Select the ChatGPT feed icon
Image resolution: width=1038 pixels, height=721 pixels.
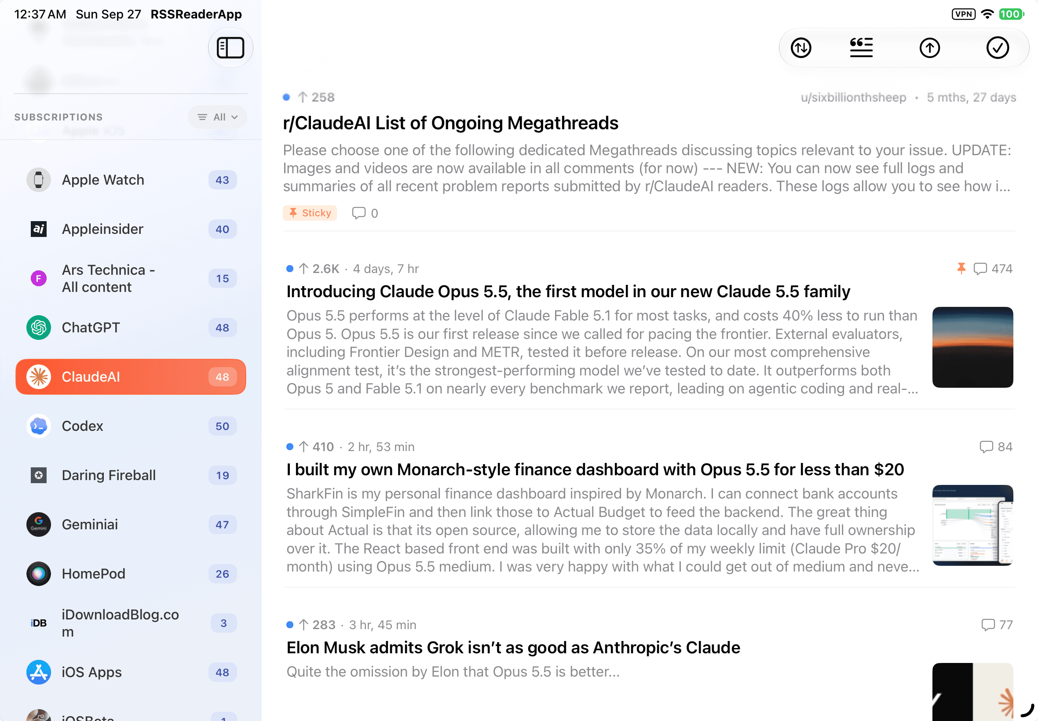click(x=38, y=328)
